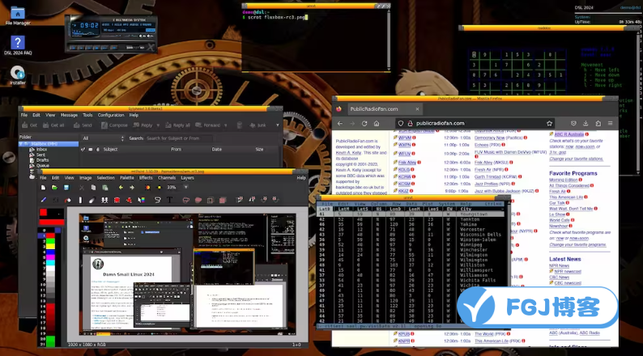Launch the Installer desktop icon
Viewport: 643px width, 356px height.
click(18, 73)
